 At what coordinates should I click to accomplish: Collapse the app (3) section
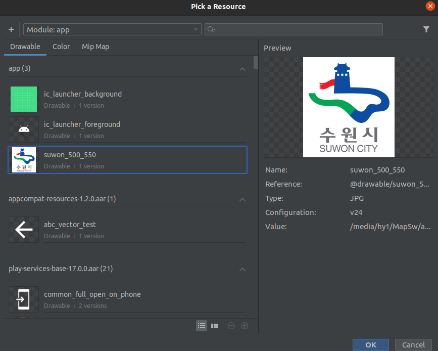tap(242, 69)
